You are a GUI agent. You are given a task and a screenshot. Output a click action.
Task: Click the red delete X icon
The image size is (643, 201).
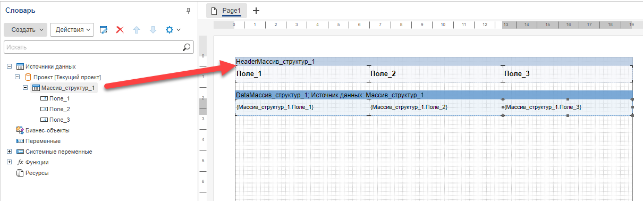click(120, 30)
